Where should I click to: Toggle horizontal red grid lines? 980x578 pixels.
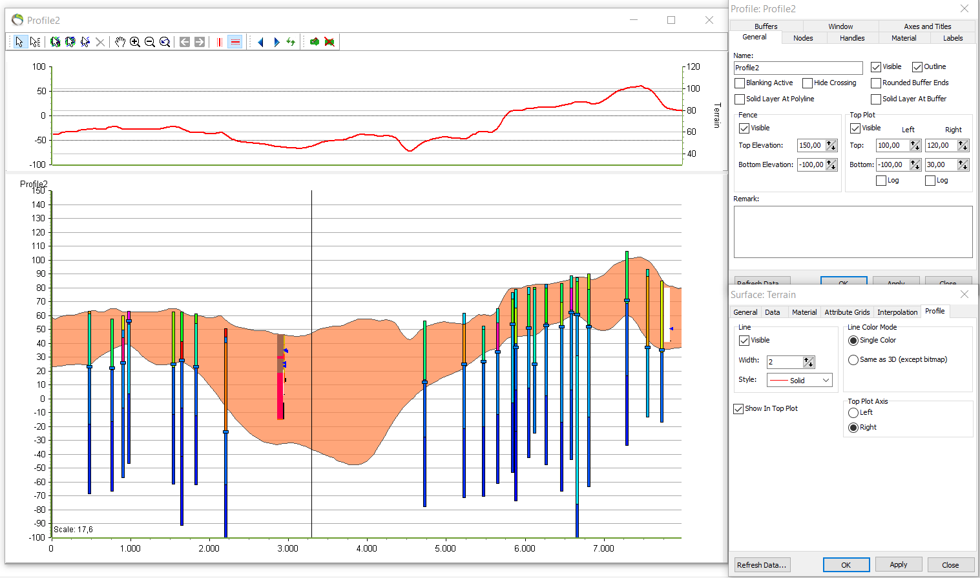(x=235, y=42)
